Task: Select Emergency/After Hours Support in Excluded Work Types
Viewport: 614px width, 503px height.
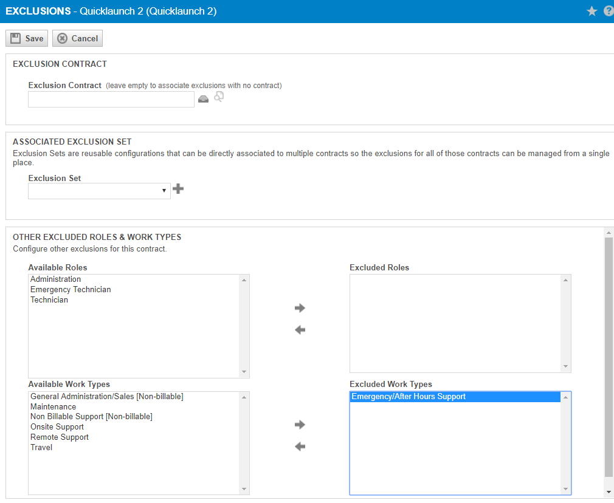Action: (409, 397)
